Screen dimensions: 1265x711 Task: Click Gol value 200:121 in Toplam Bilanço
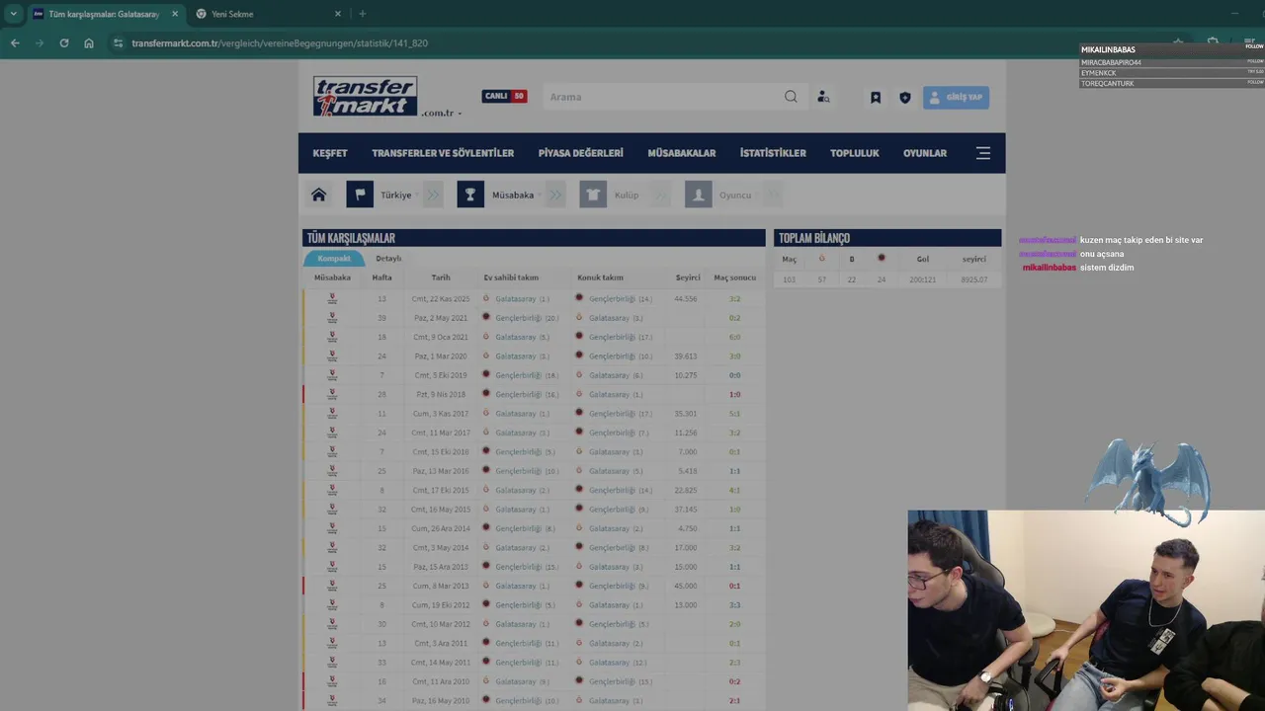pos(922,279)
